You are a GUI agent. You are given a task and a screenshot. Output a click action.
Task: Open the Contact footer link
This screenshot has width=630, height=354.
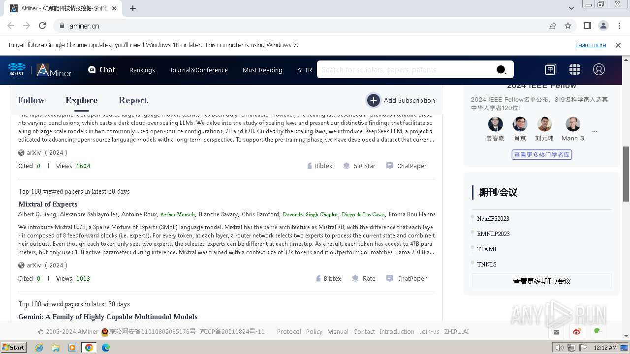click(x=364, y=332)
